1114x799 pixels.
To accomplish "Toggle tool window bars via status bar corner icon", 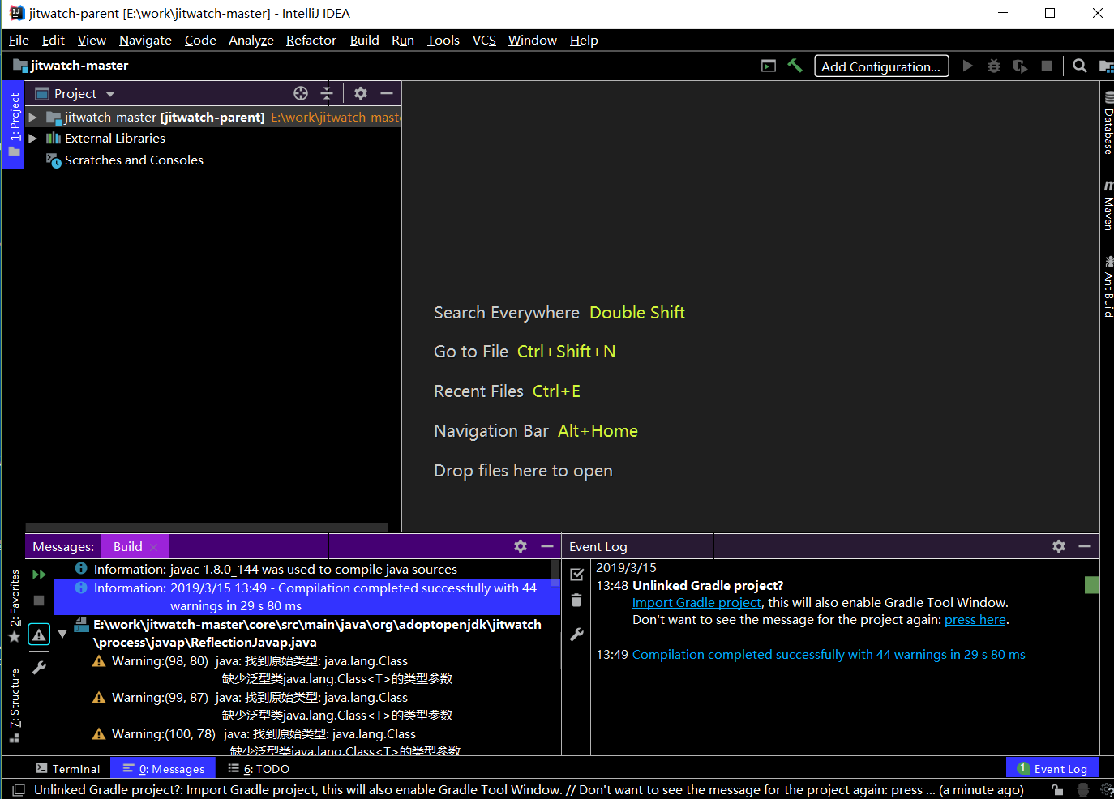I will 19,789.
